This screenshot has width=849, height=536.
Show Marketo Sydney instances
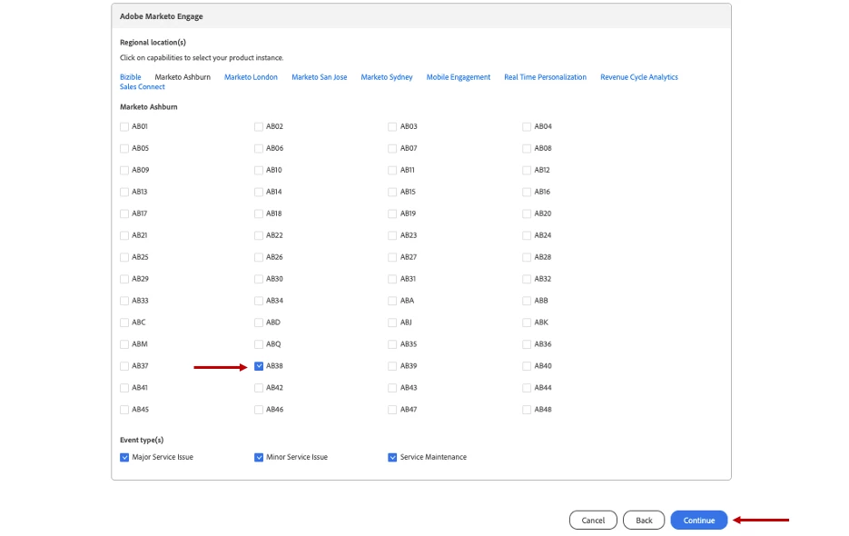[x=387, y=77]
